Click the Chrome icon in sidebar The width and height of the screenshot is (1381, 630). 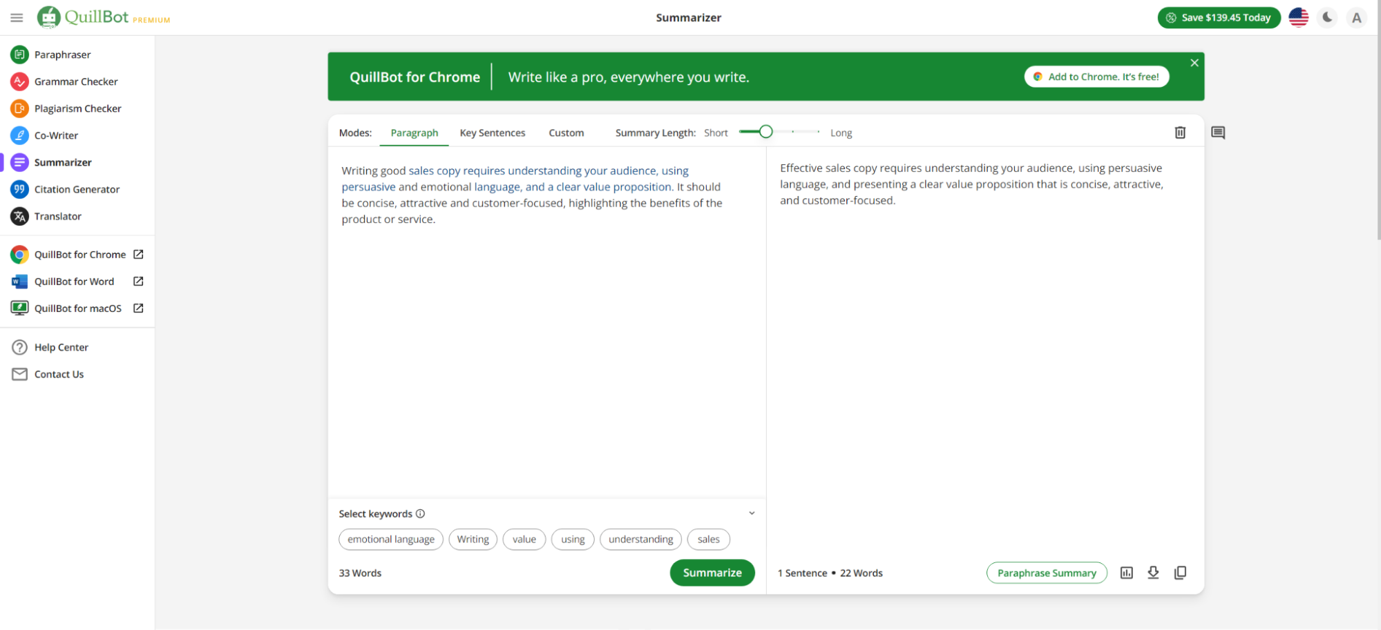pos(19,255)
